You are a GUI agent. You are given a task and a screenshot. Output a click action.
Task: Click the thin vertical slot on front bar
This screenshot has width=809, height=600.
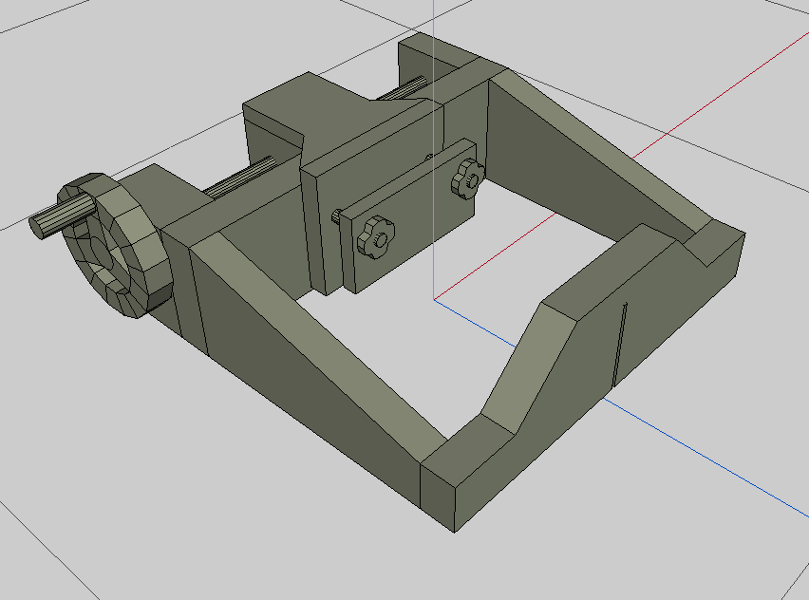pos(619,344)
